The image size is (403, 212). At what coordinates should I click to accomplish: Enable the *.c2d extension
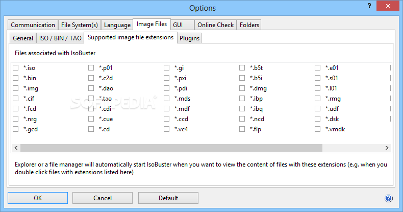coord(91,78)
